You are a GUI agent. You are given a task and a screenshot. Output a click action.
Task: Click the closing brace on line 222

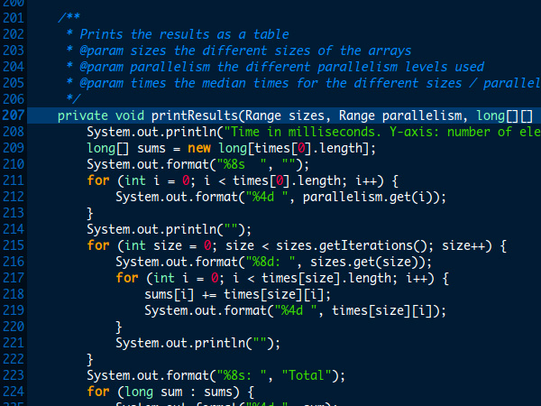pos(89,359)
